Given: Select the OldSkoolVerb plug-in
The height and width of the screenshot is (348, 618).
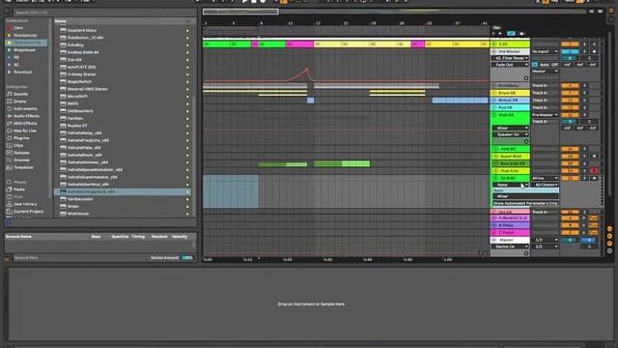Looking at the screenshot, I should pyautogui.click(x=80, y=111).
